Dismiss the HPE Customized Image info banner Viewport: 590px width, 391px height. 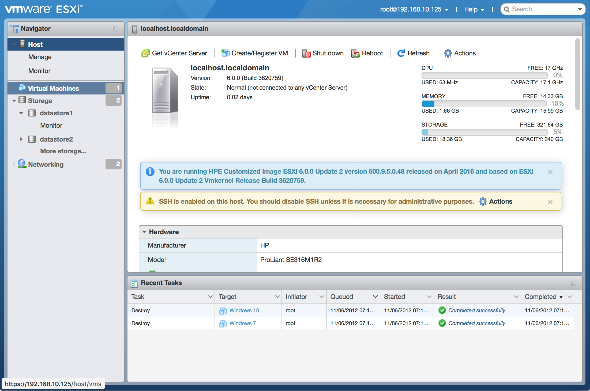tap(550, 172)
